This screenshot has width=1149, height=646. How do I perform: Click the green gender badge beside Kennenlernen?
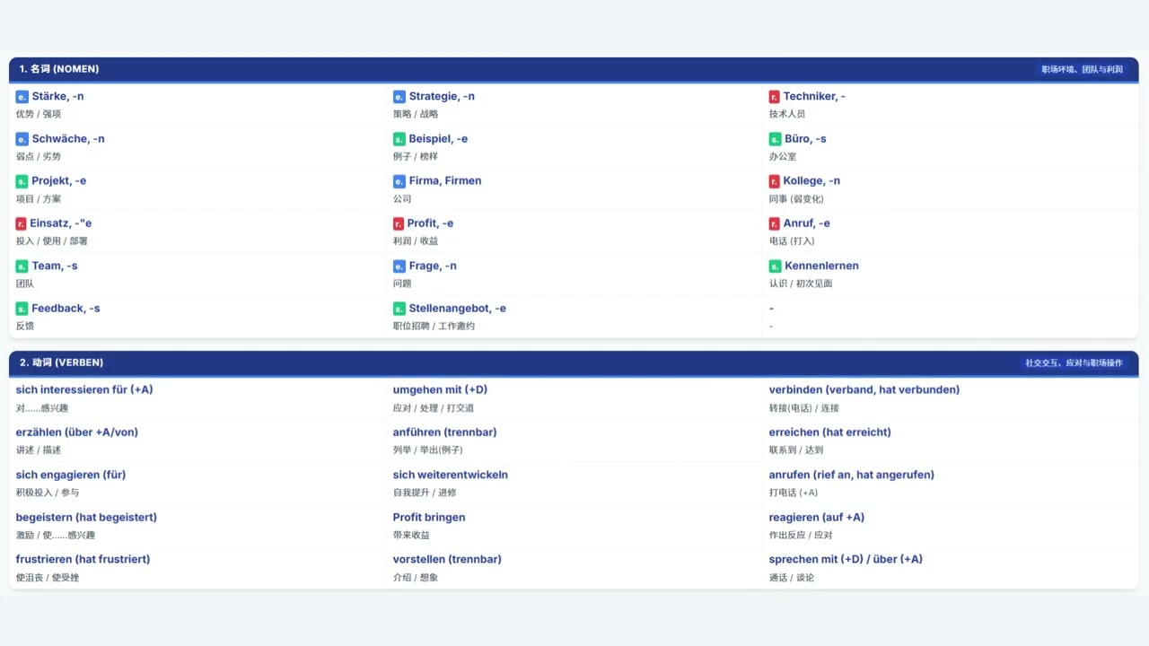point(776,266)
